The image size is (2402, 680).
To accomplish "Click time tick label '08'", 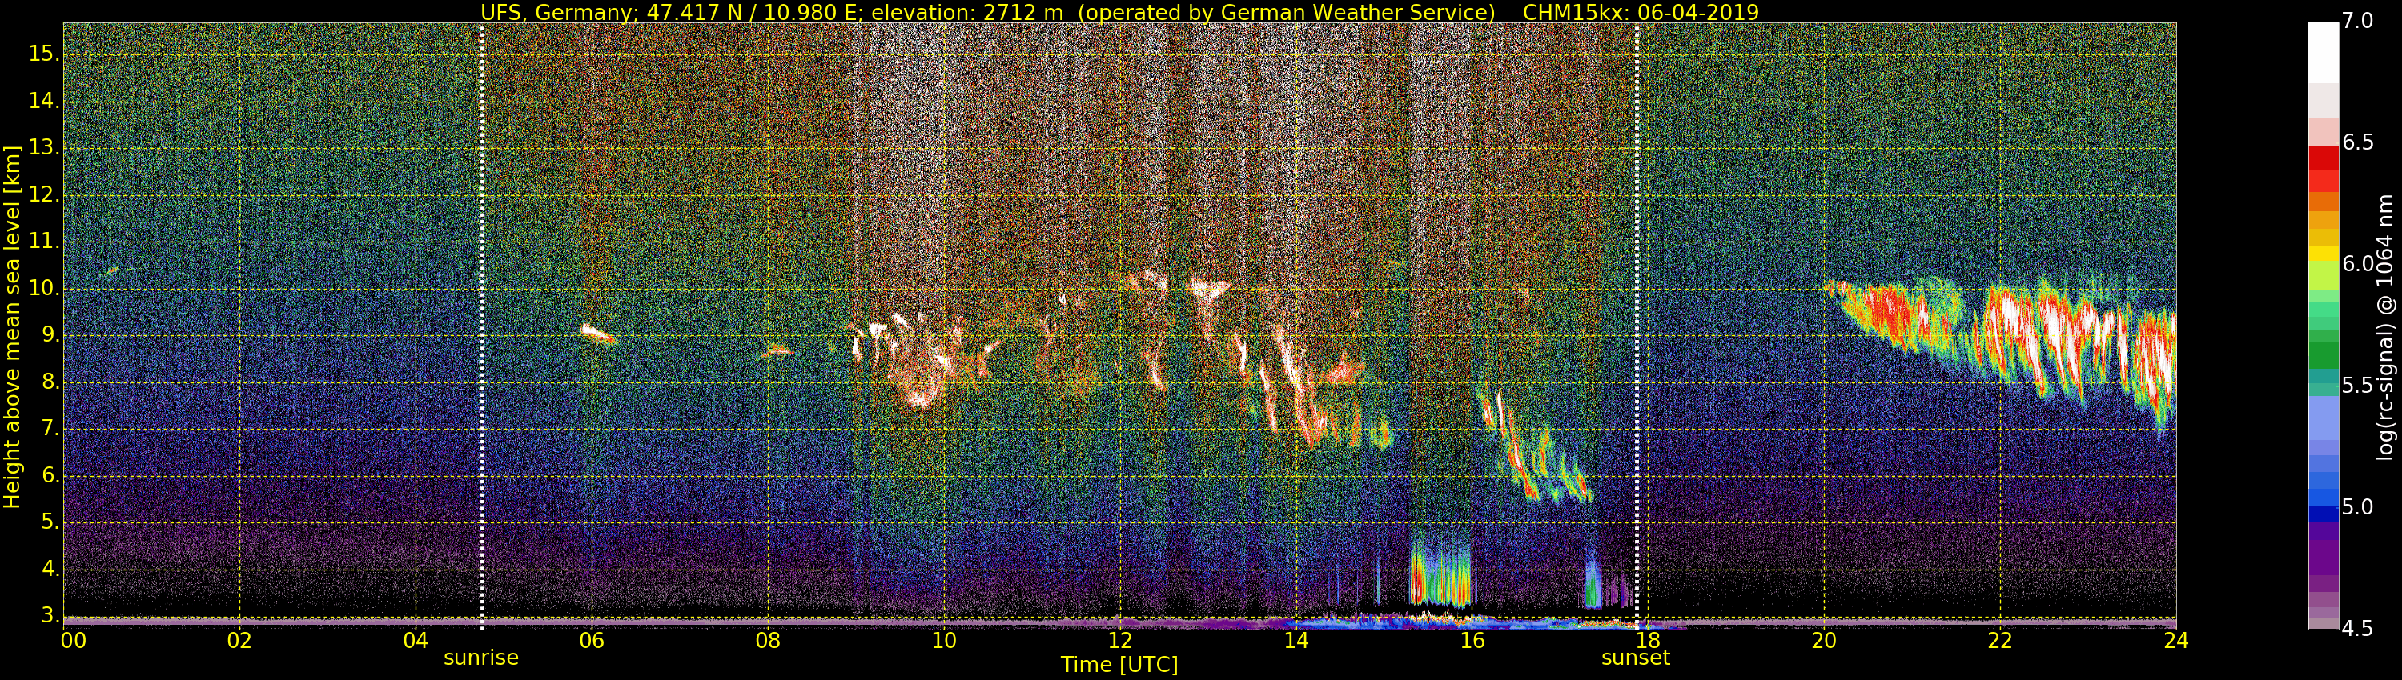I will pyautogui.click(x=767, y=641).
